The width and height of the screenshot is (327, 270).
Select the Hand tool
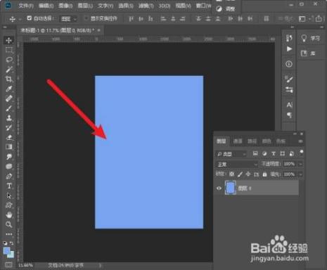[9, 214]
